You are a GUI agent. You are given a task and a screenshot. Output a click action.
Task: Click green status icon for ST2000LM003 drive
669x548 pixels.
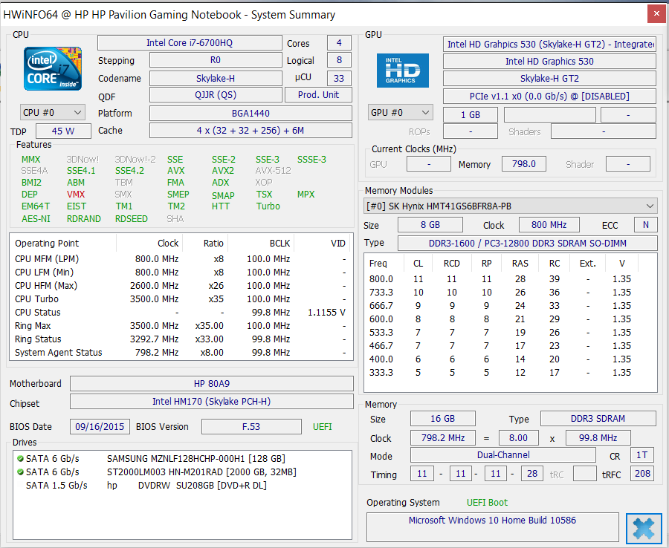point(20,472)
